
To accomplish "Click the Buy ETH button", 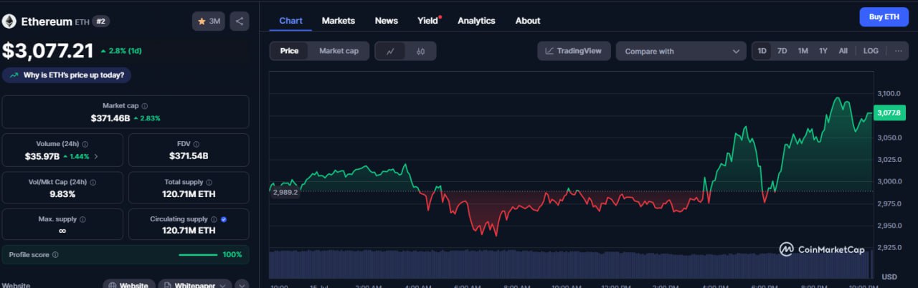I will coord(884,16).
